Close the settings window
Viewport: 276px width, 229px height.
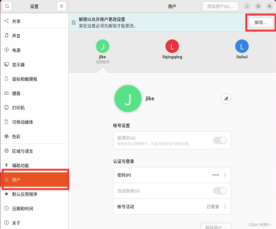tap(270, 6)
